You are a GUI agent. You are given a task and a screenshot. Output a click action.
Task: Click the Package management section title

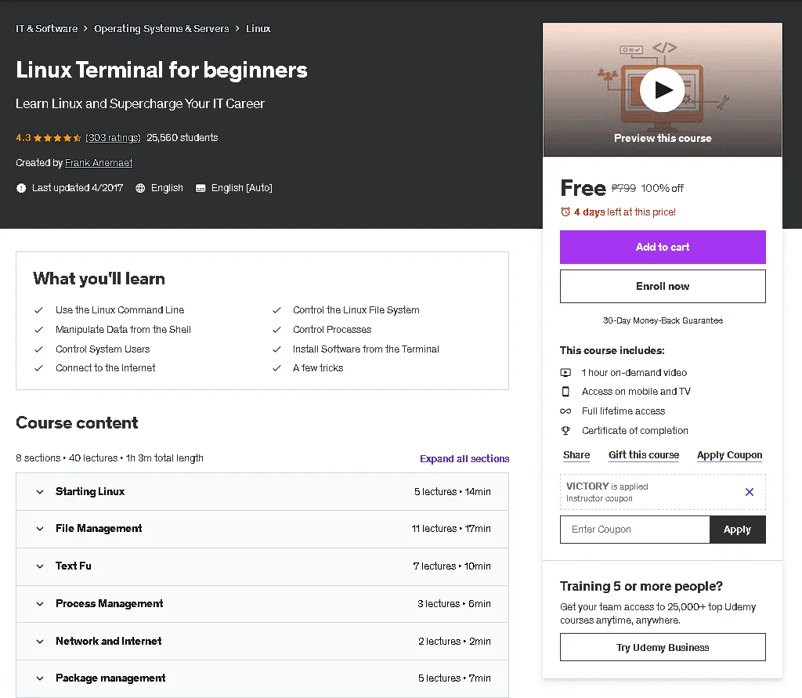pos(110,678)
